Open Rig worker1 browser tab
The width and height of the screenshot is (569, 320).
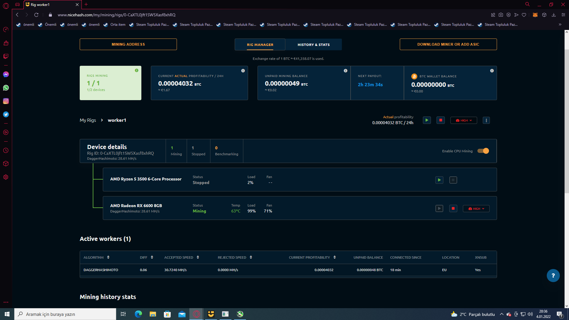pyautogui.click(x=52, y=5)
